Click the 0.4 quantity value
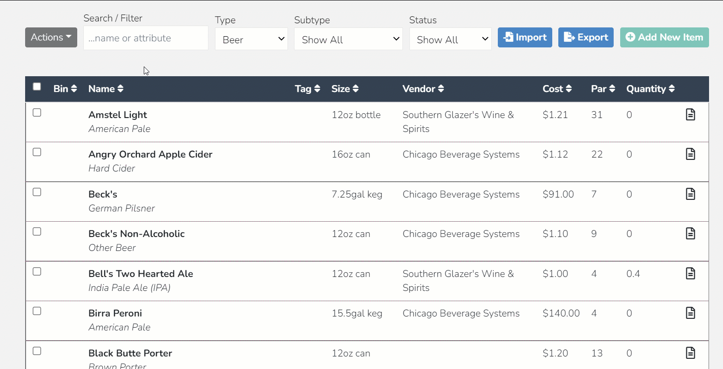 (633, 274)
